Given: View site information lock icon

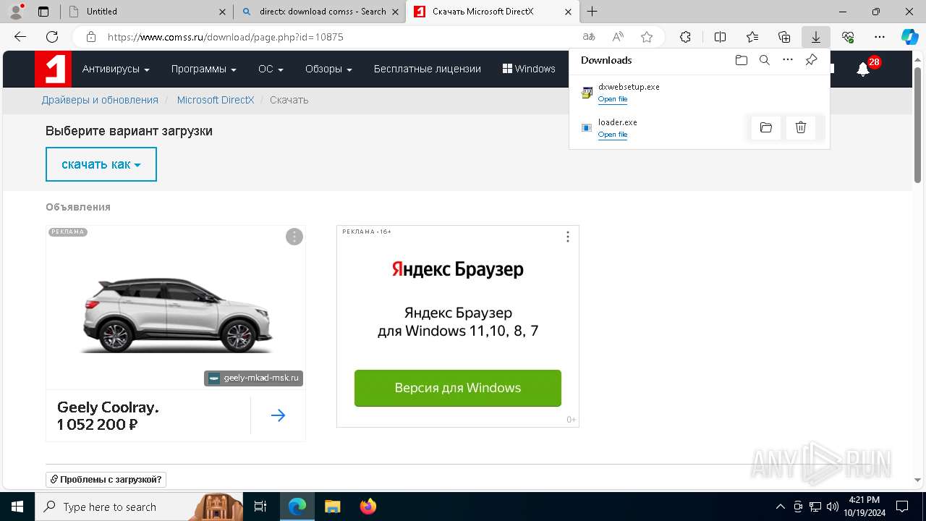Looking at the screenshot, I should [x=91, y=37].
